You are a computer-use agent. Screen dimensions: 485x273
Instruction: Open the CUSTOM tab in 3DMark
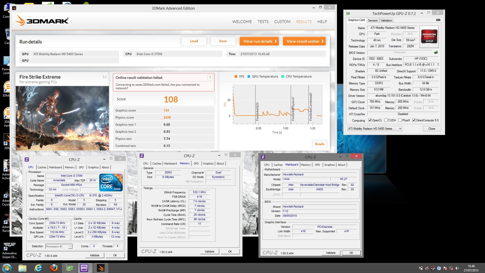tap(282, 22)
